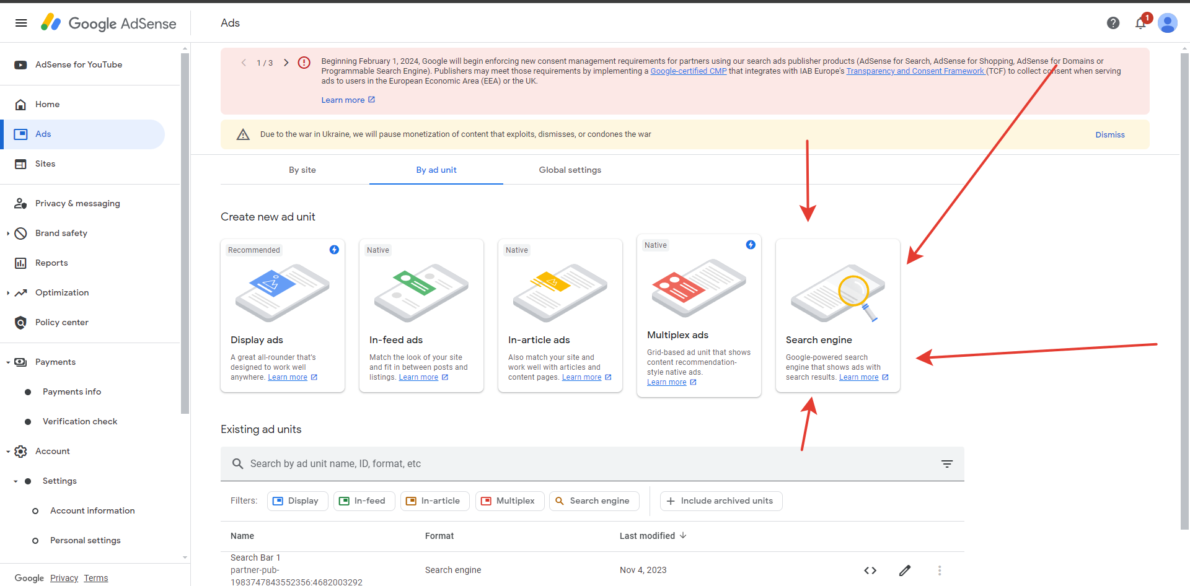The width and height of the screenshot is (1190, 586).
Task: Sort by Last modified arrow
Action: [683, 535]
